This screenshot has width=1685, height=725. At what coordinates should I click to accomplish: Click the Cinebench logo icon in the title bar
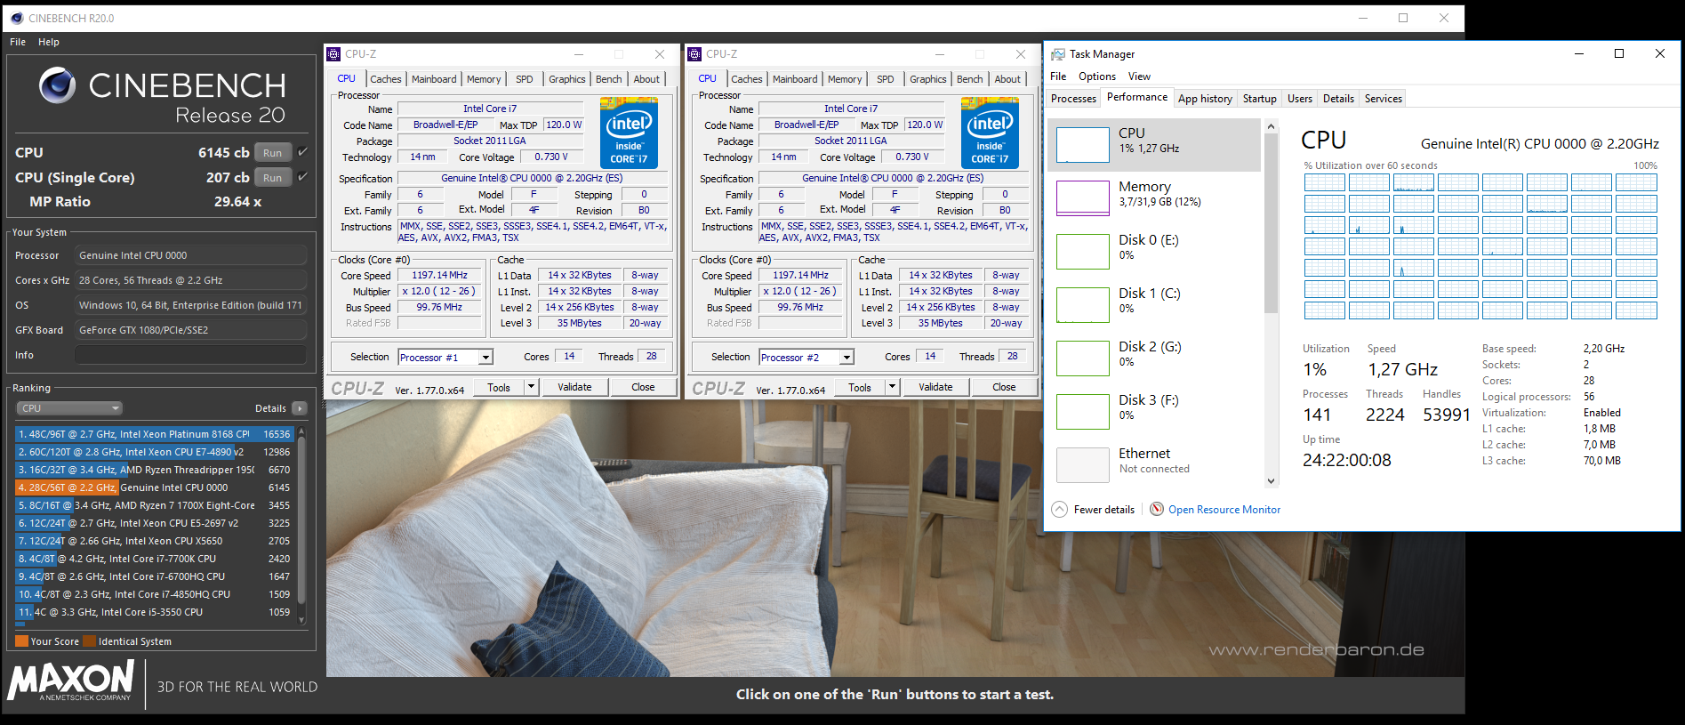tap(16, 18)
